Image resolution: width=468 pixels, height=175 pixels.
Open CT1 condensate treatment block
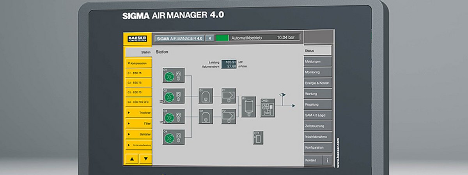(x=258, y=138)
